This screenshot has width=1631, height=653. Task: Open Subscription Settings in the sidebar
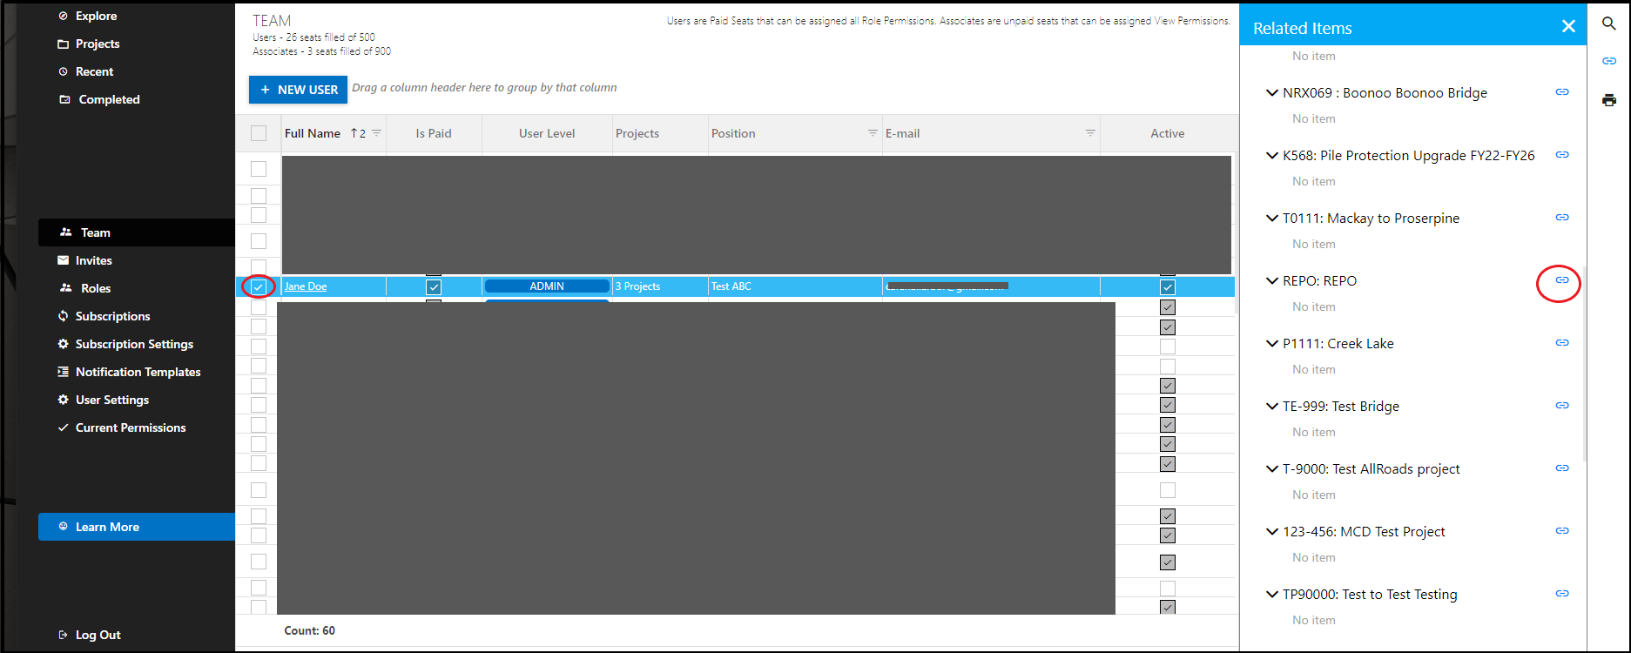pyautogui.click(x=134, y=344)
